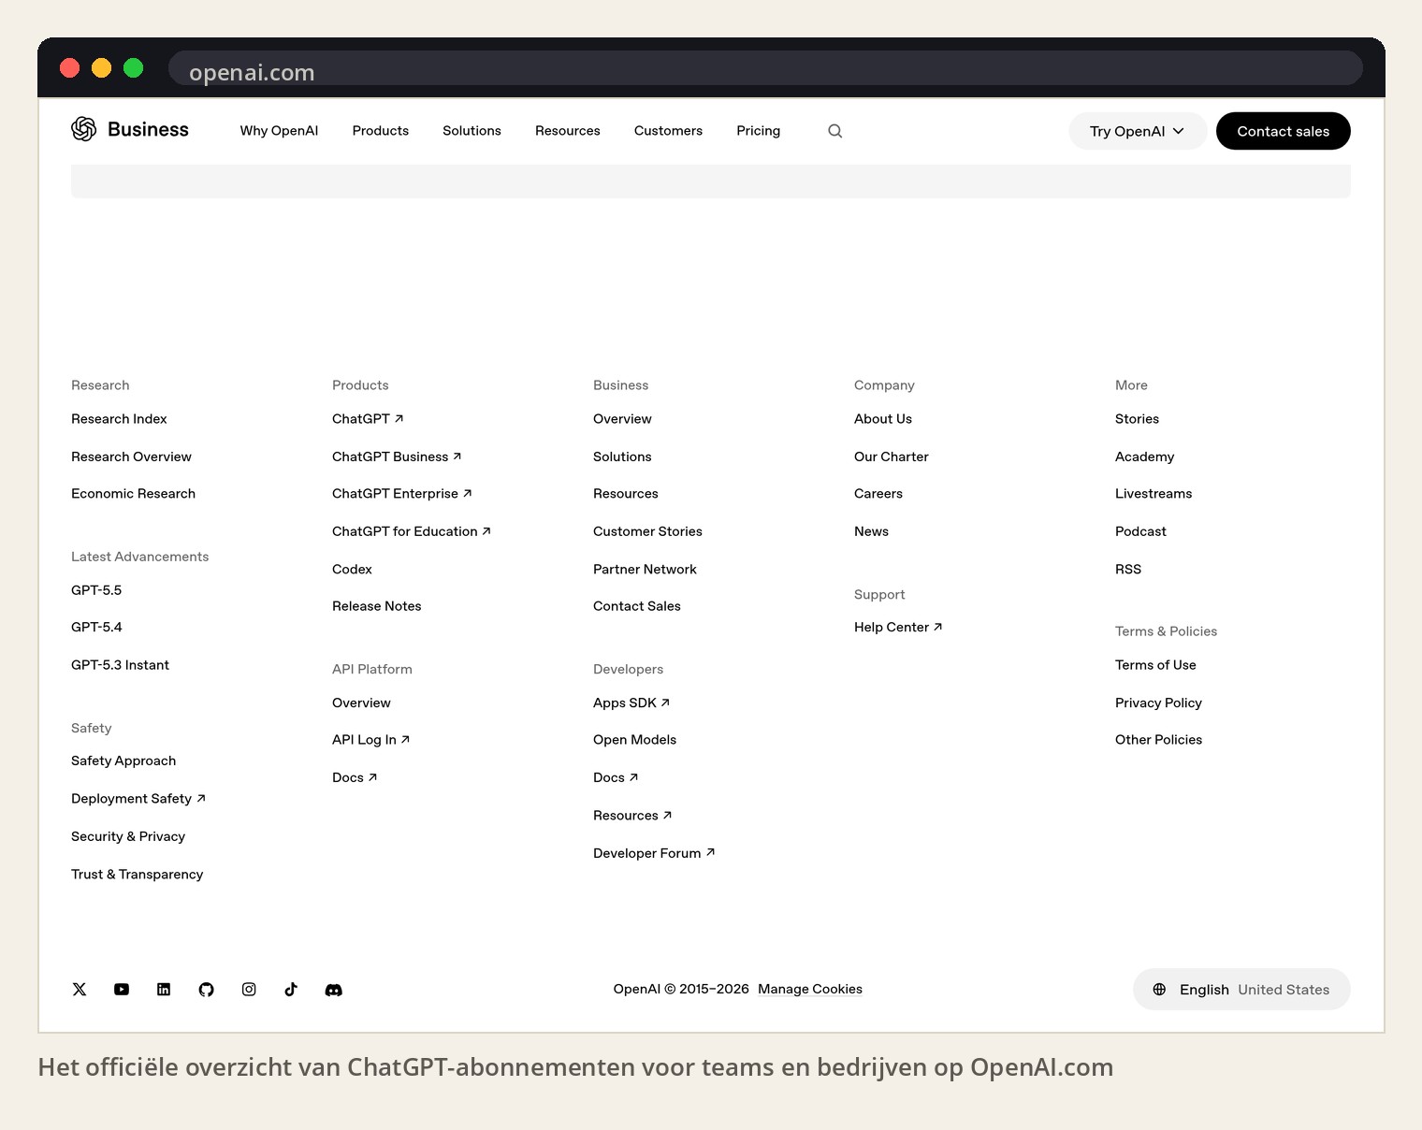Image resolution: width=1422 pixels, height=1130 pixels.
Task: Open ChatGPT Business external link
Action: pyautogui.click(x=397, y=456)
